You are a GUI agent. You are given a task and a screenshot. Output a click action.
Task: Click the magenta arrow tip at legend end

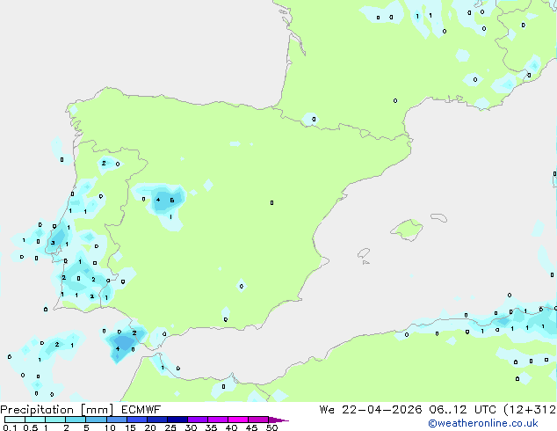pos(279,420)
